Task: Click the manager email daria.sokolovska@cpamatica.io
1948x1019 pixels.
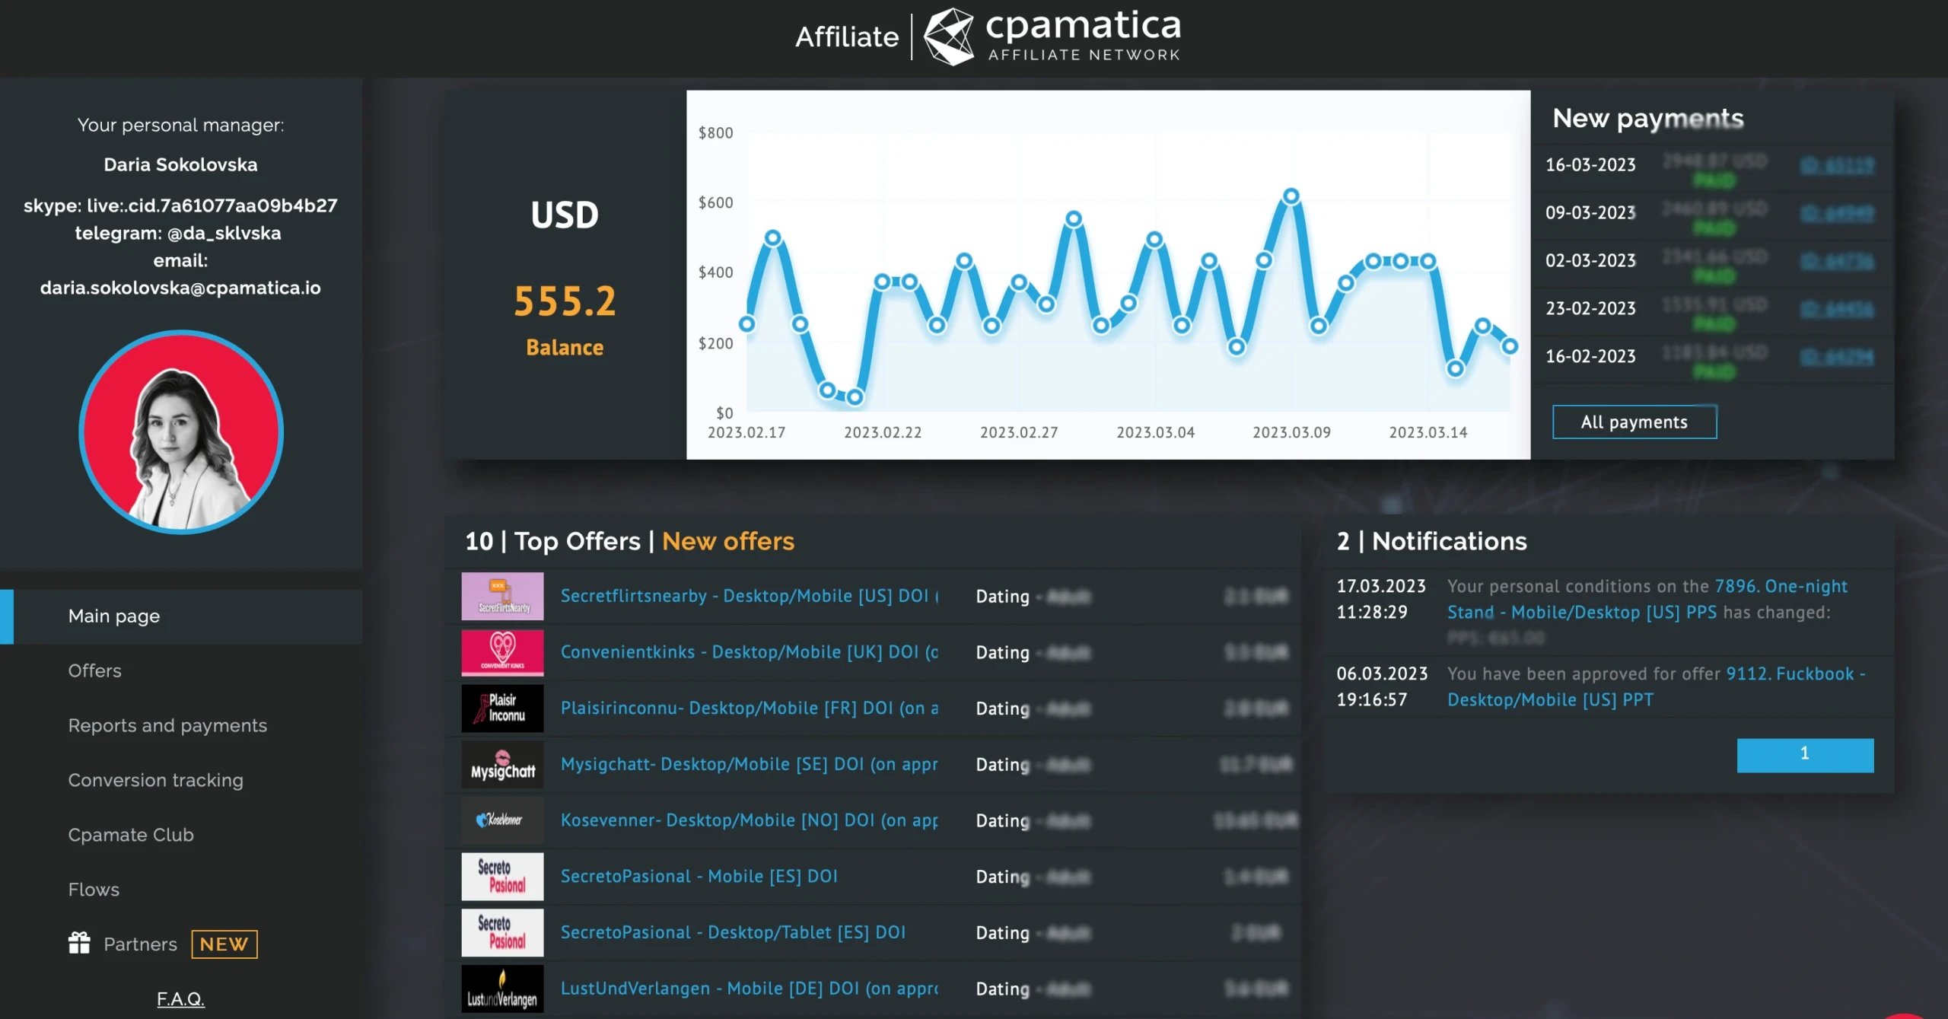Action: [180, 288]
